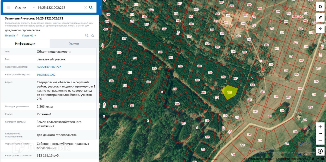326x162 pixels.
Task: Click parcel label 228 on map
Action: (x=260, y=141)
